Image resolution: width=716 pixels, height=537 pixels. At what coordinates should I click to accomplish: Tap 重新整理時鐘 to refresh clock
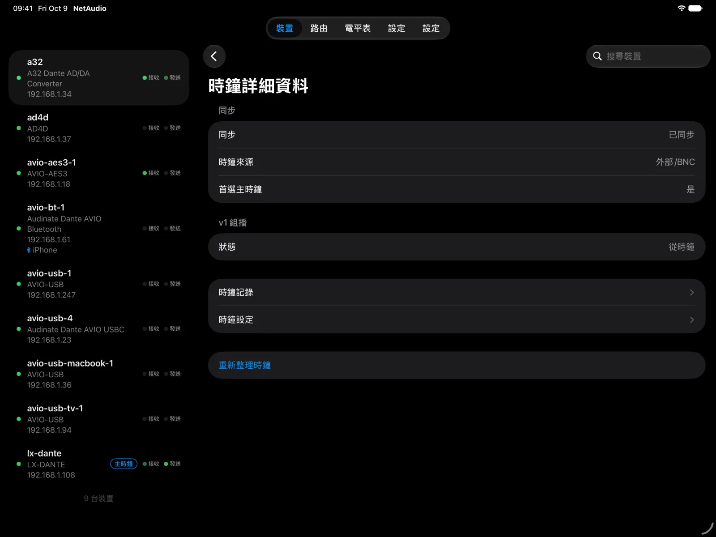(x=456, y=365)
